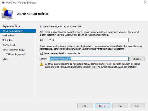Open the Başlamadan Önce step
The image size is (148, 111).
coord(11,26)
